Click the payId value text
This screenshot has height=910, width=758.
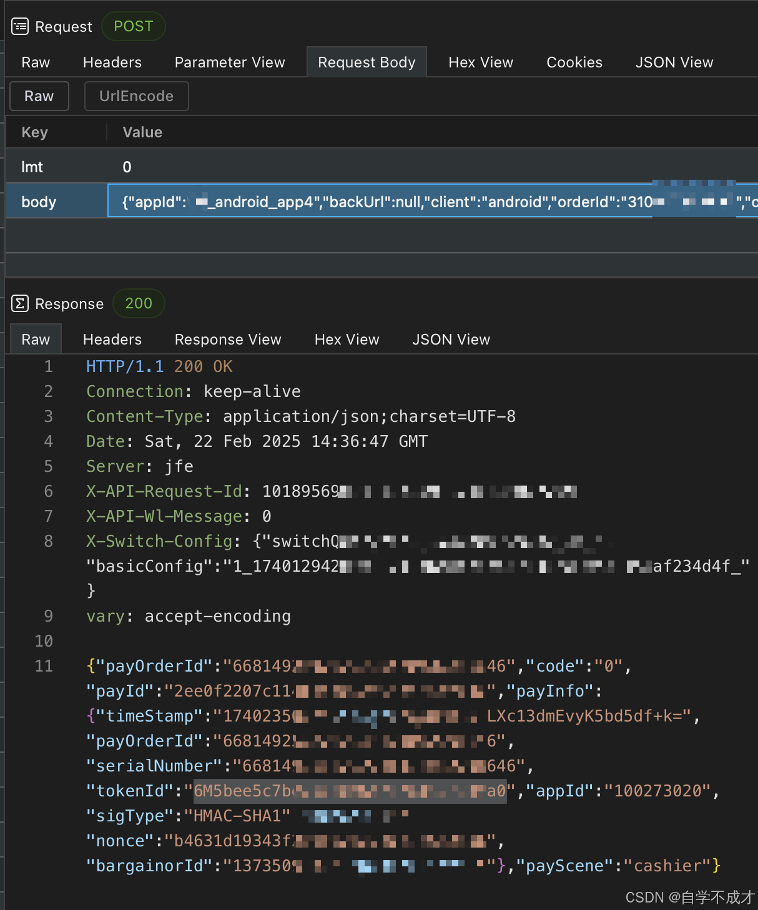[x=330, y=691]
